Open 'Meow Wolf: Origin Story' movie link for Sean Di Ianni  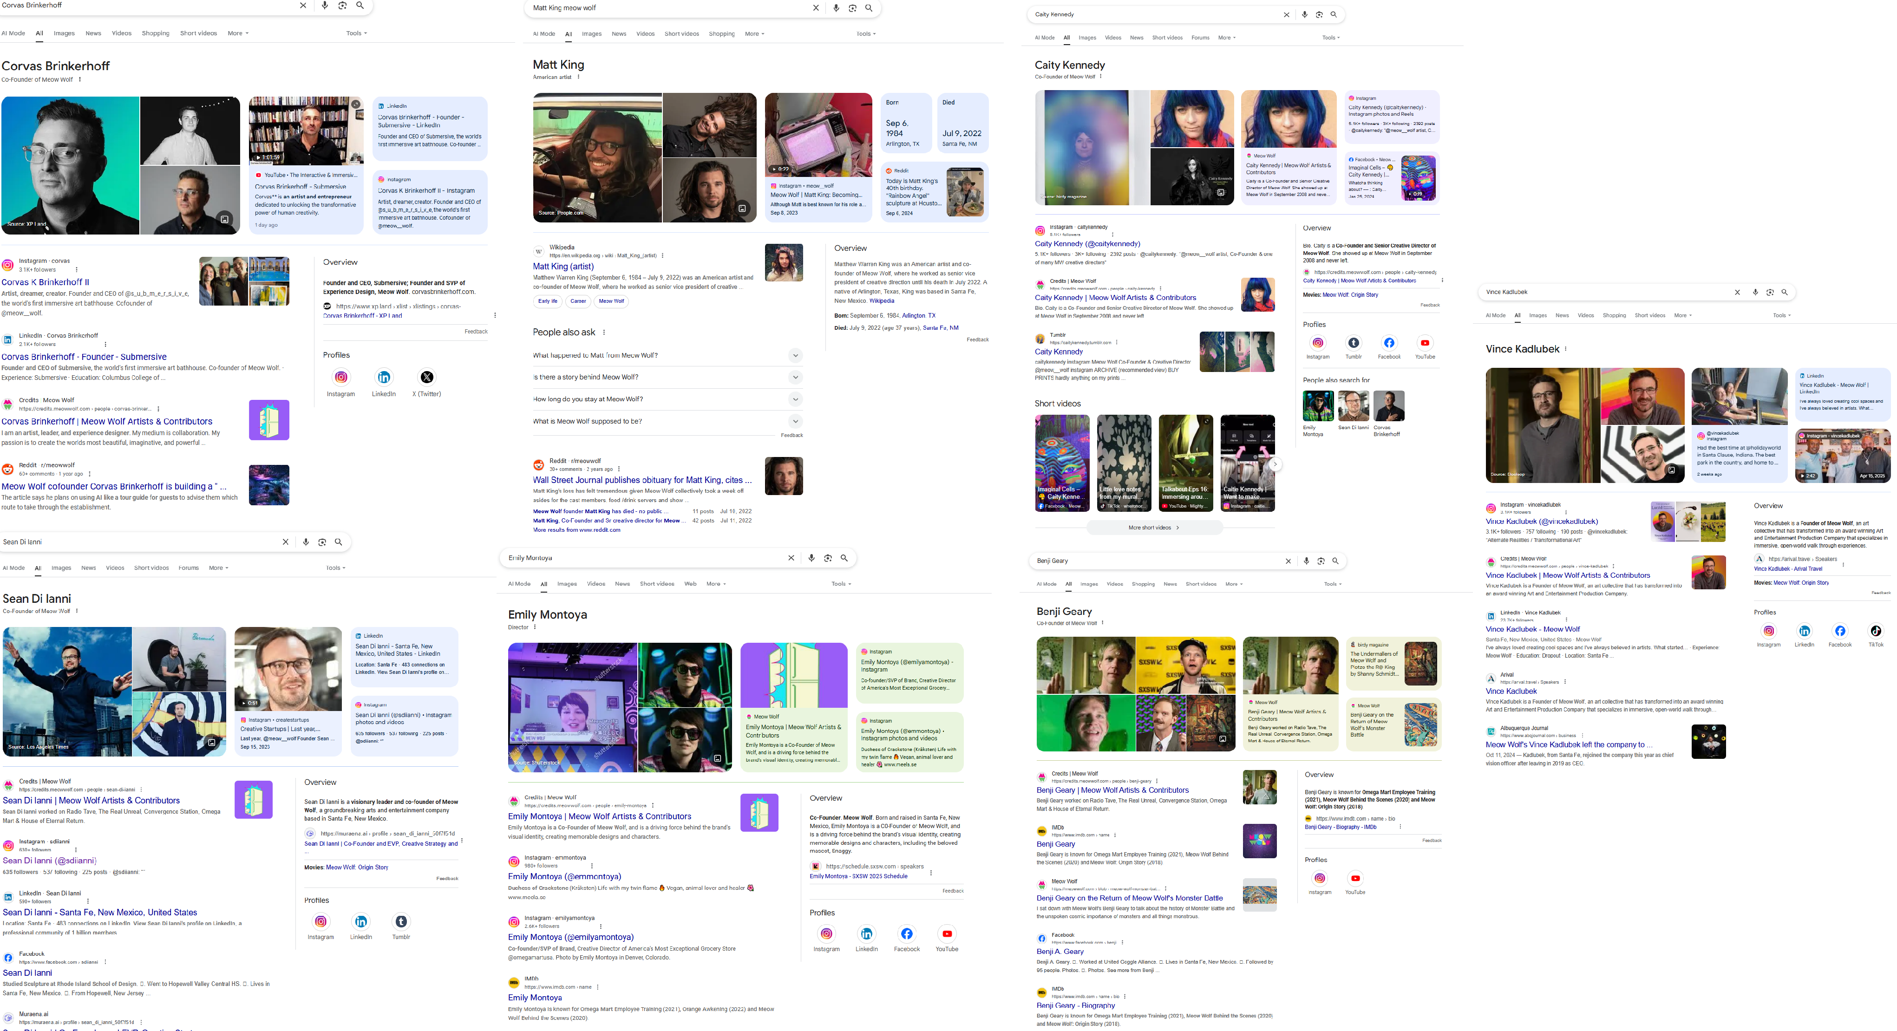pos(356,868)
